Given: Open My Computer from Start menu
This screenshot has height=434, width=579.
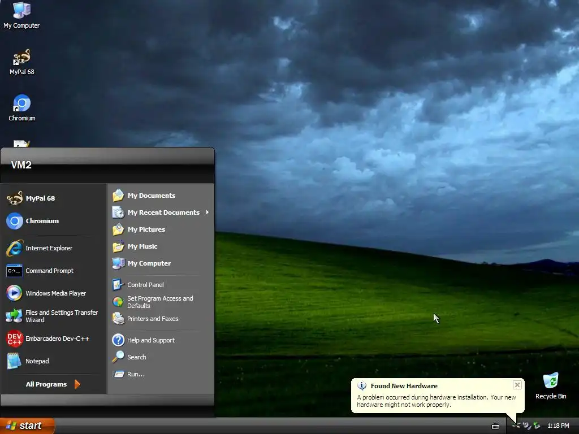Looking at the screenshot, I should 161,263.
